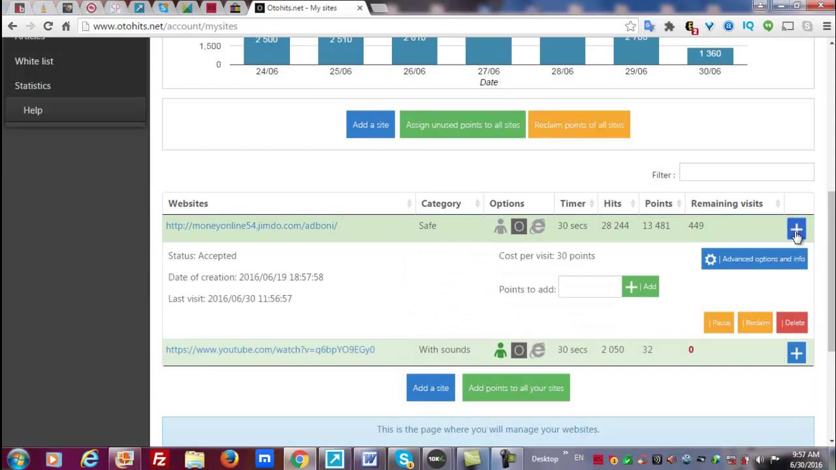Switch to the Otohits.net - My sites tab

click(x=310, y=8)
